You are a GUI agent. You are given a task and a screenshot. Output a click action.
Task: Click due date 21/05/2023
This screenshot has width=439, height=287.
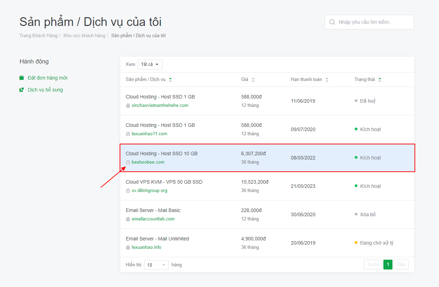click(x=303, y=186)
